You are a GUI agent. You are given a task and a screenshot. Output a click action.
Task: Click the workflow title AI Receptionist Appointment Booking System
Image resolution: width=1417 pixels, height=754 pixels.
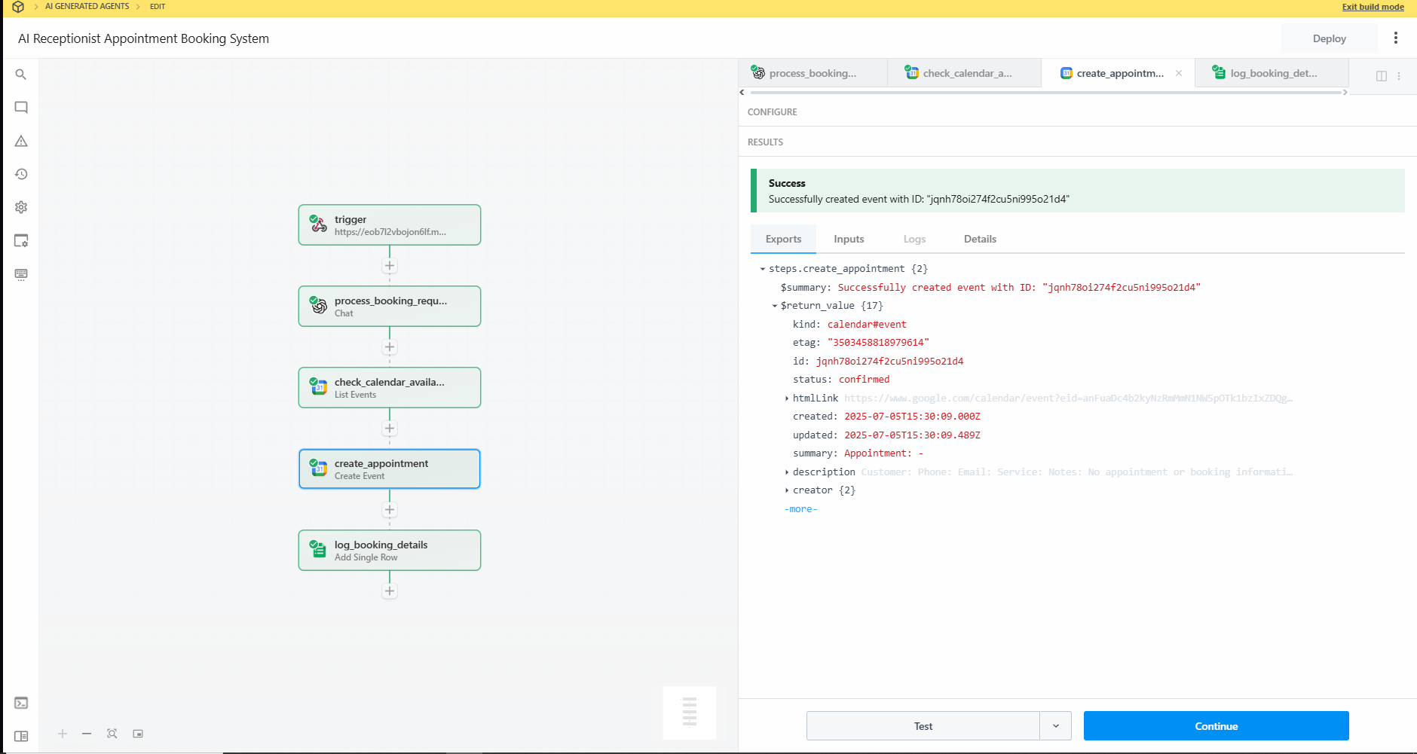tap(143, 38)
